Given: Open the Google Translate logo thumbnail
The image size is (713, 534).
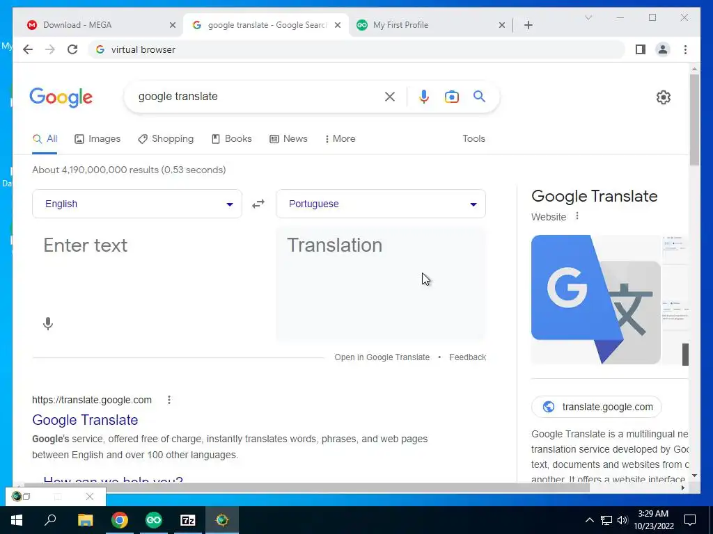Looking at the screenshot, I should coord(596,299).
